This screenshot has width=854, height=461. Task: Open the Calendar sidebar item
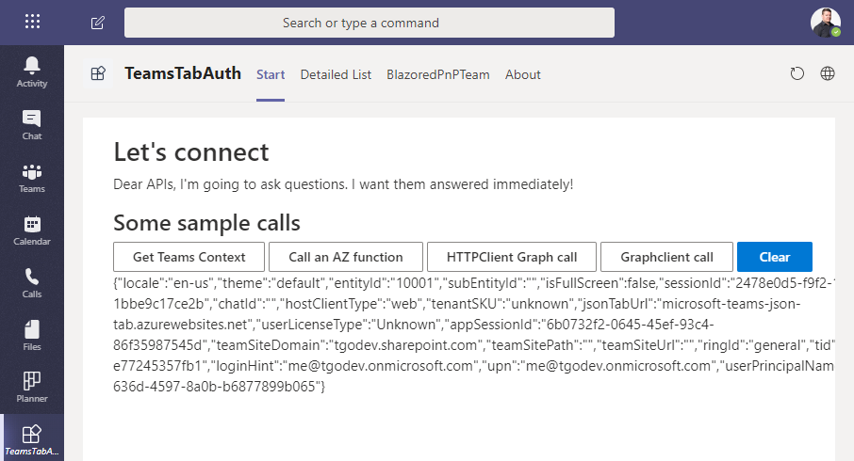point(32,230)
